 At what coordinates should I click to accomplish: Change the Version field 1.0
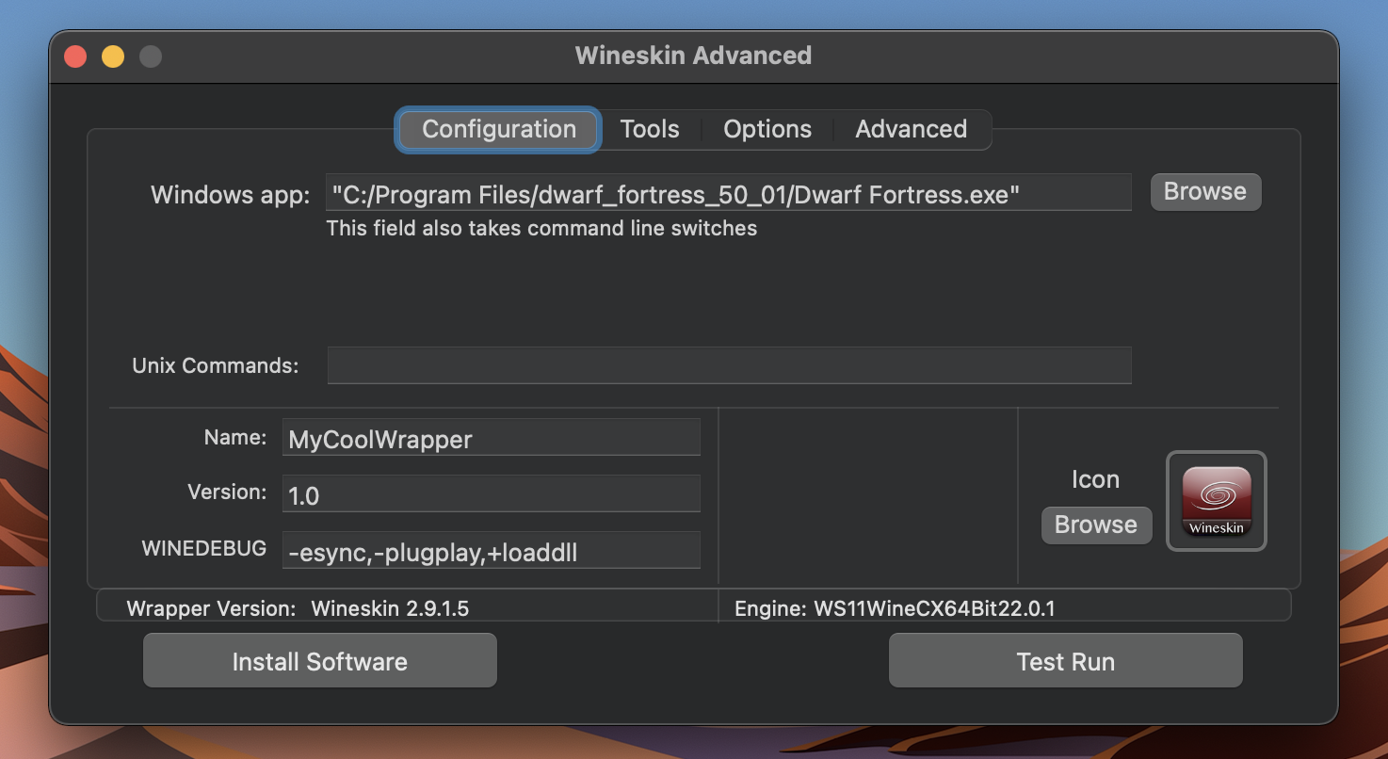coord(491,494)
